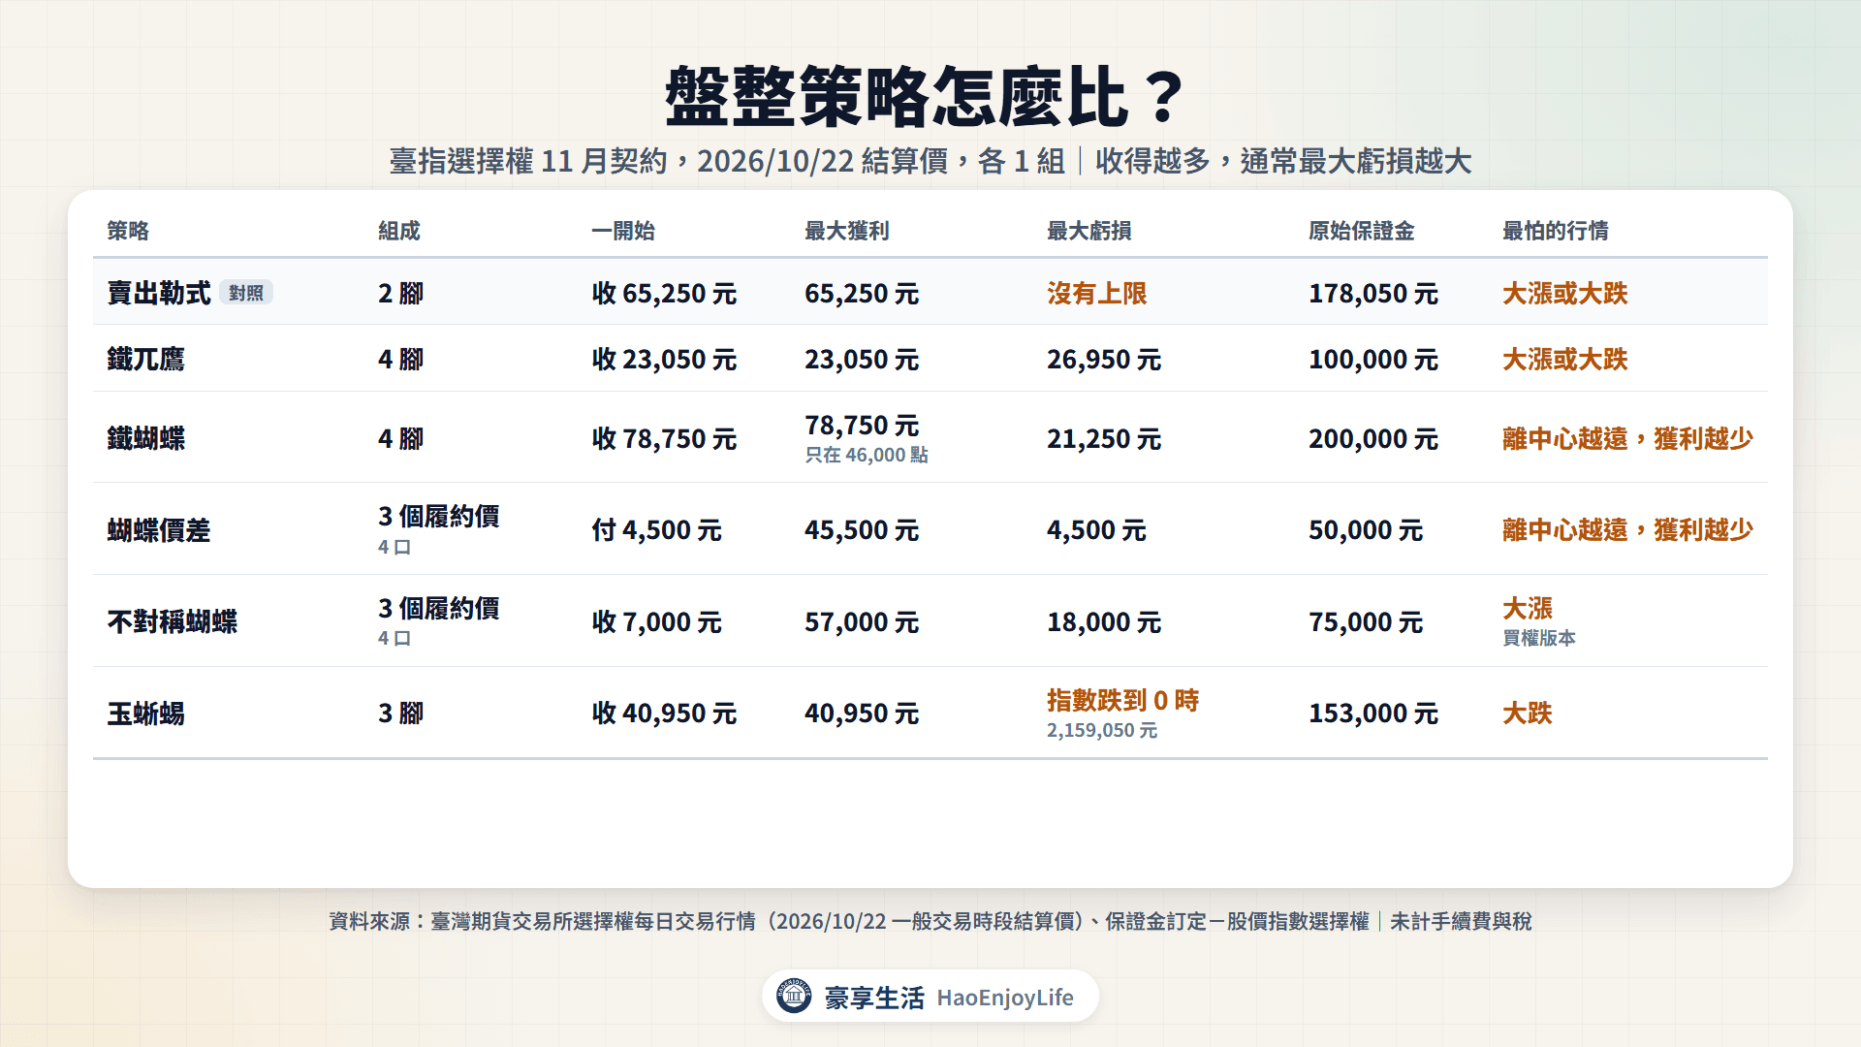The height and width of the screenshot is (1047, 1861).
Task: Click the 大跌 cell in 玉蜥蜴 row
Action: pyautogui.click(x=1528, y=714)
